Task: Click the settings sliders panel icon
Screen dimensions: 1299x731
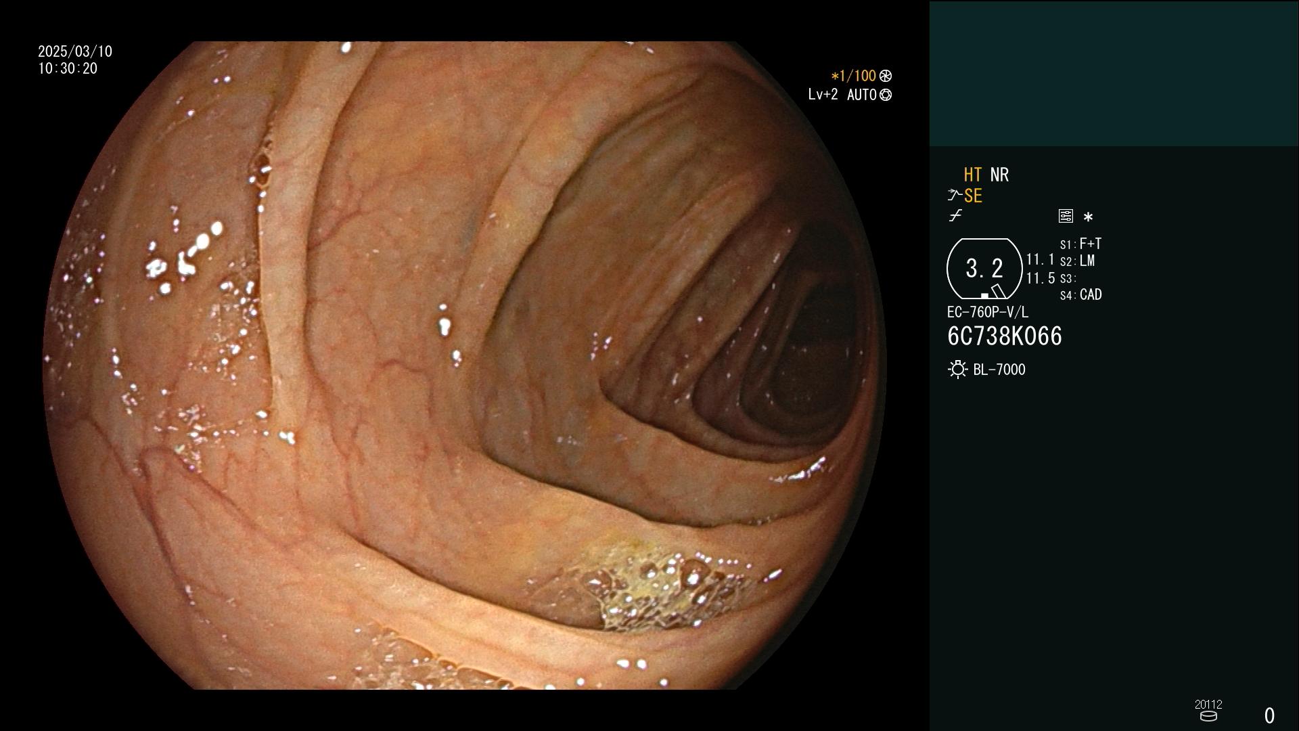Action: [1066, 216]
